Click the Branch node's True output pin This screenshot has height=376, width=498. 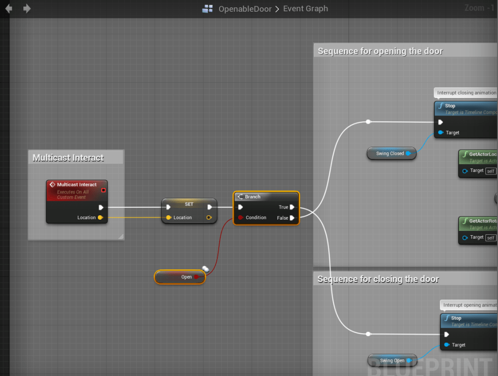point(292,207)
